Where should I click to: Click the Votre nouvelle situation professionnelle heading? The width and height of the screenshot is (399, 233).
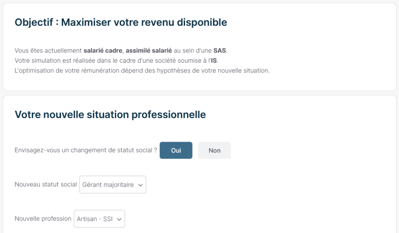pyautogui.click(x=110, y=115)
